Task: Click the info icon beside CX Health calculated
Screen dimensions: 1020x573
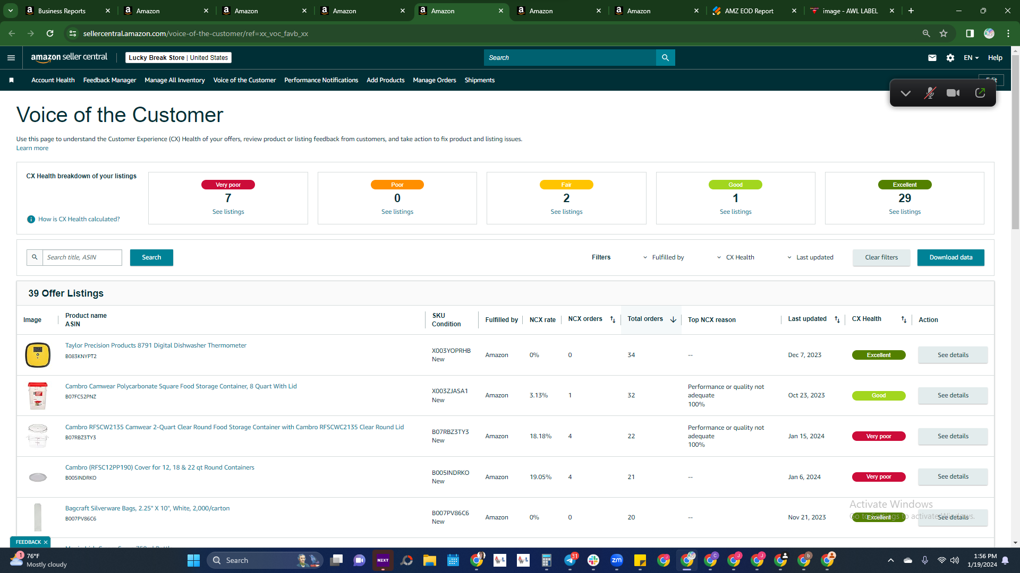Action: click(31, 219)
